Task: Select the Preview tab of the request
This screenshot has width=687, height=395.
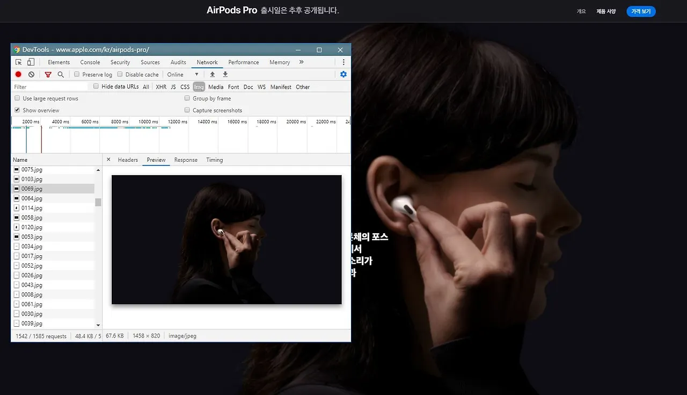Action: click(156, 160)
